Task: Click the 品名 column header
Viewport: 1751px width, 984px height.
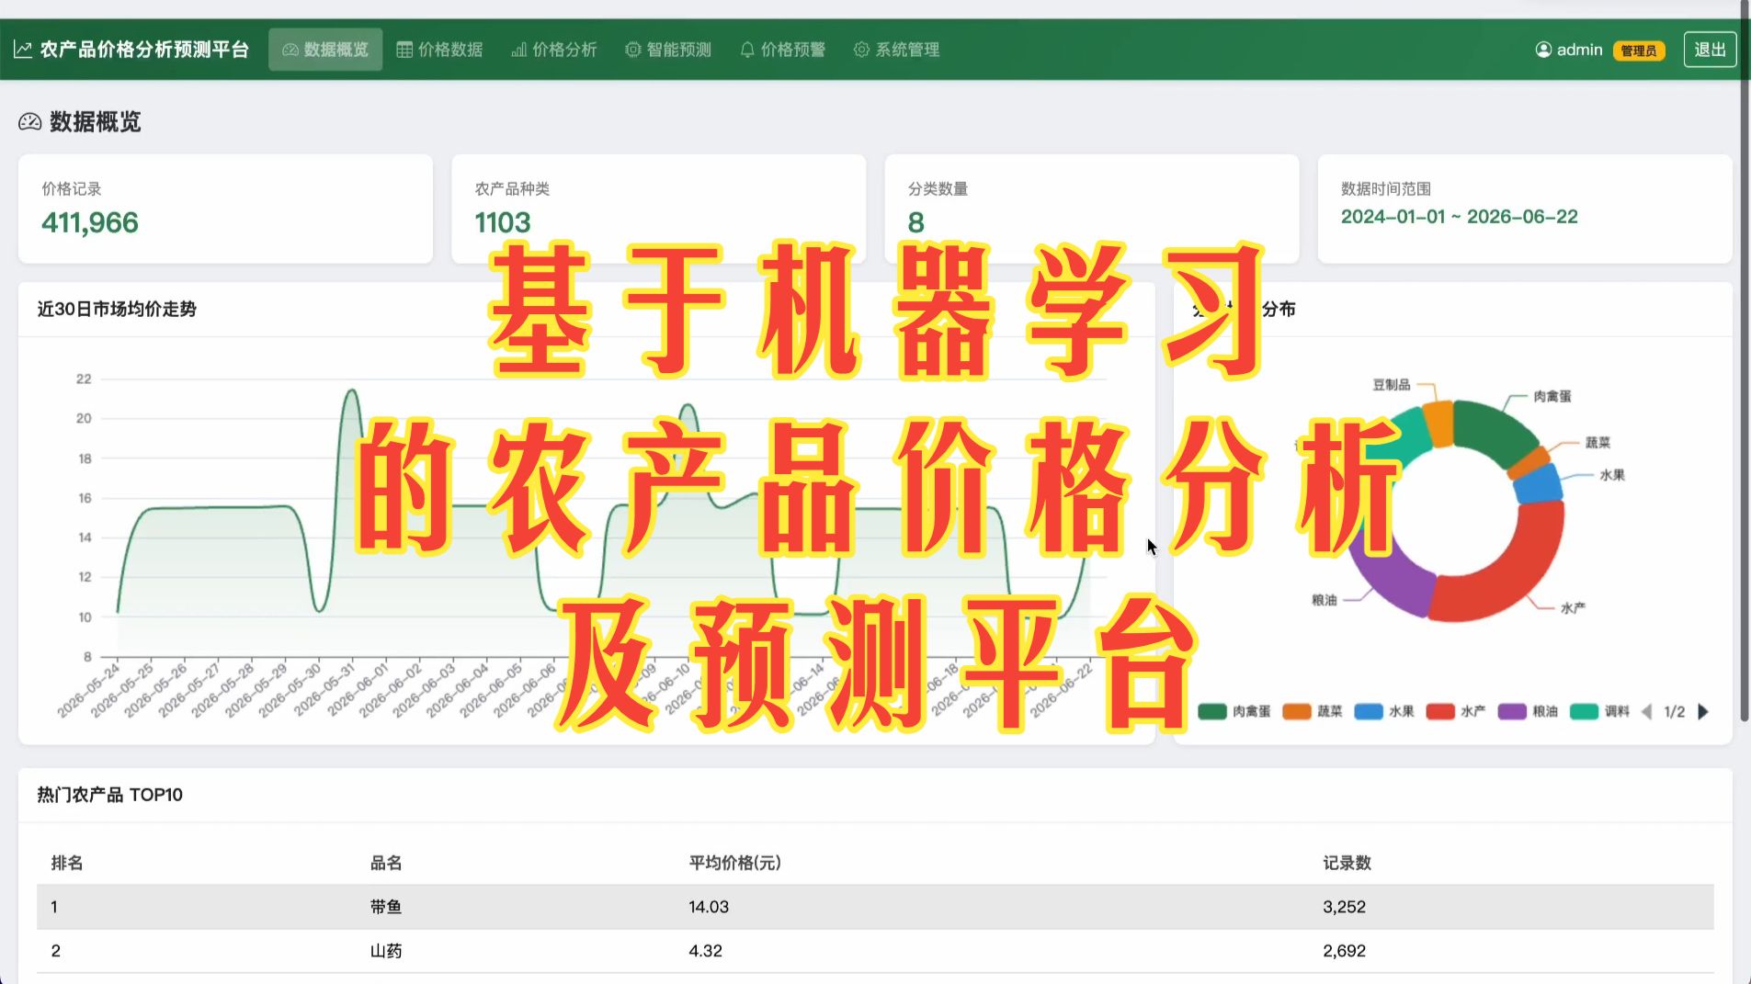Action: tap(386, 863)
